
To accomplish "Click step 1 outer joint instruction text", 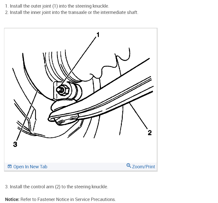I will tap(57, 6).
